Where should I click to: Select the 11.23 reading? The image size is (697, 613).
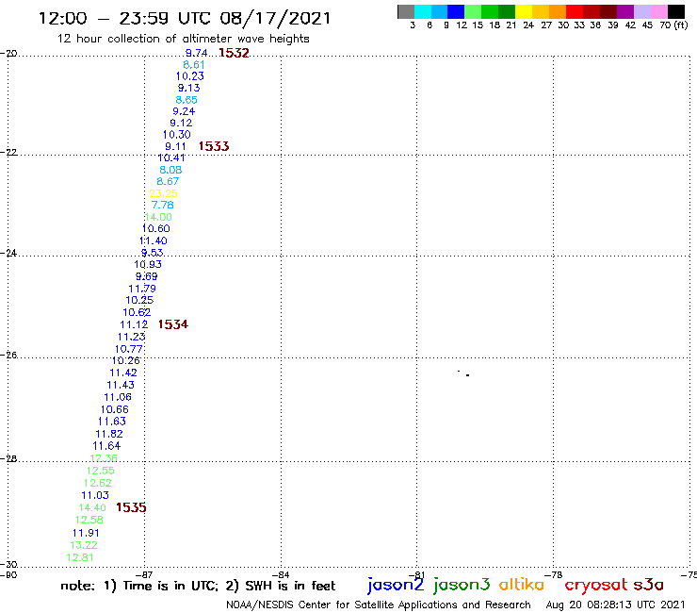[132, 337]
